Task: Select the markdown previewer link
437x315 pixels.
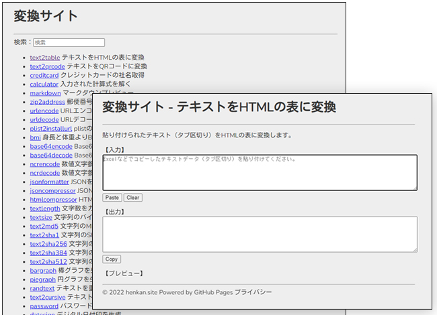Action: point(45,93)
